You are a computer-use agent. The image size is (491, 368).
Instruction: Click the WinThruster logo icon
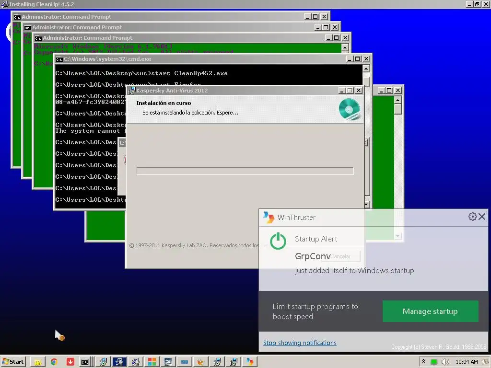coord(269,217)
